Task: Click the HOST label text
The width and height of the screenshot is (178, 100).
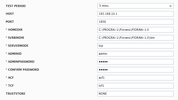Action: [x=10, y=14]
